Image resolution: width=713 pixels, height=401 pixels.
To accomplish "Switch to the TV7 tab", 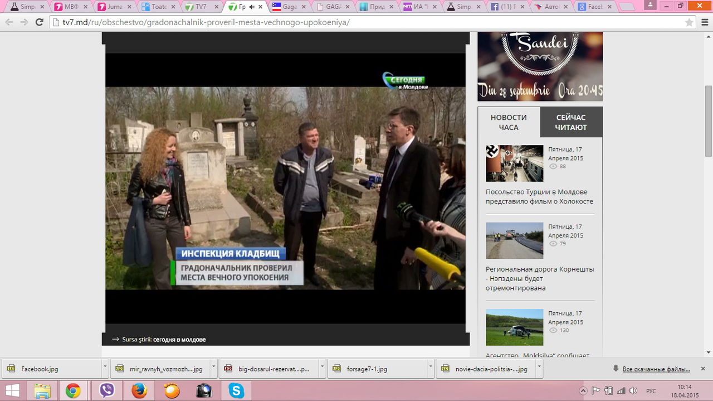I will [201, 7].
